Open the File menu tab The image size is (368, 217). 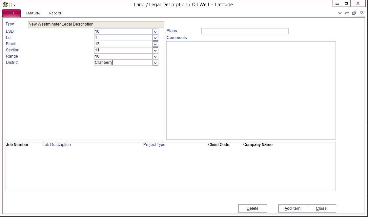coord(11,13)
